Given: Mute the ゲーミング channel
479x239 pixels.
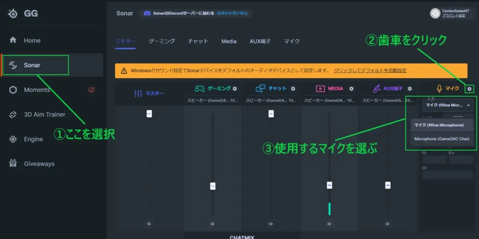Looking at the screenshot, I should click(x=213, y=224).
